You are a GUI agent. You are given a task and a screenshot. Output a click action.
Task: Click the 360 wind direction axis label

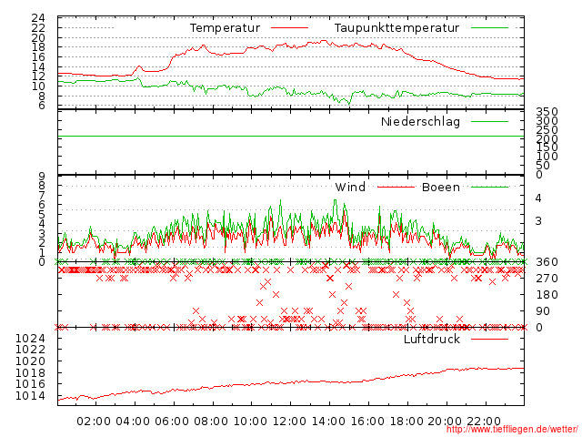pyautogui.click(x=547, y=262)
